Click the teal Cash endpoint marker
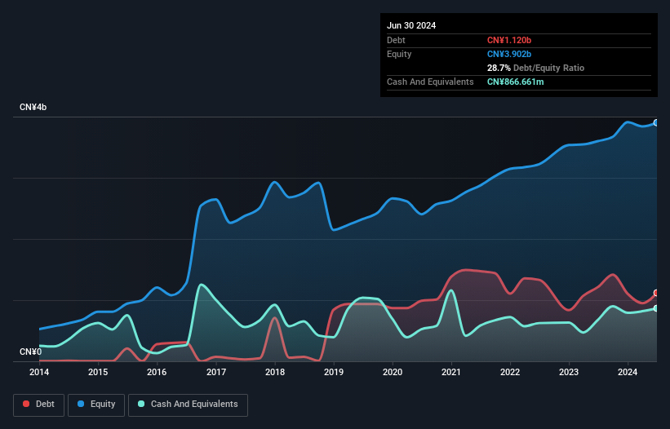 [656, 308]
